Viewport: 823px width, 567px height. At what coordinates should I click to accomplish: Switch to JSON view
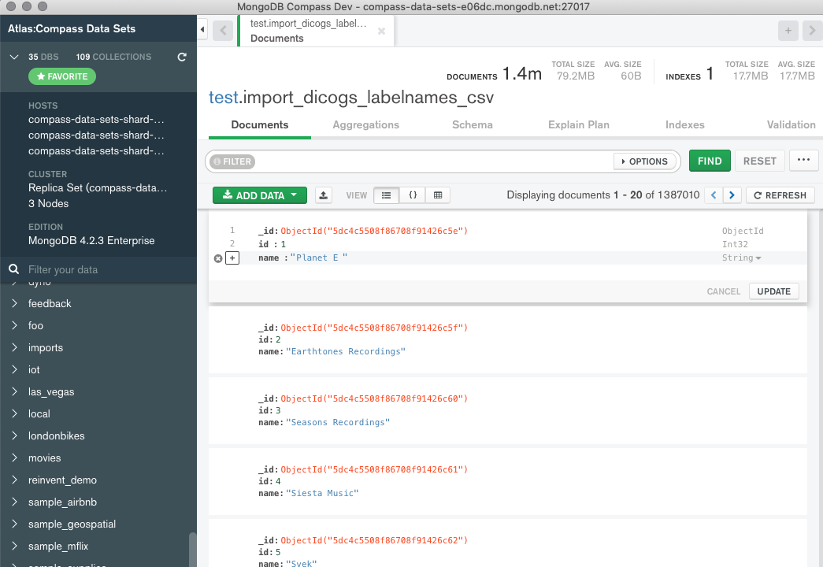pyautogui.click(x=413, y=195)
